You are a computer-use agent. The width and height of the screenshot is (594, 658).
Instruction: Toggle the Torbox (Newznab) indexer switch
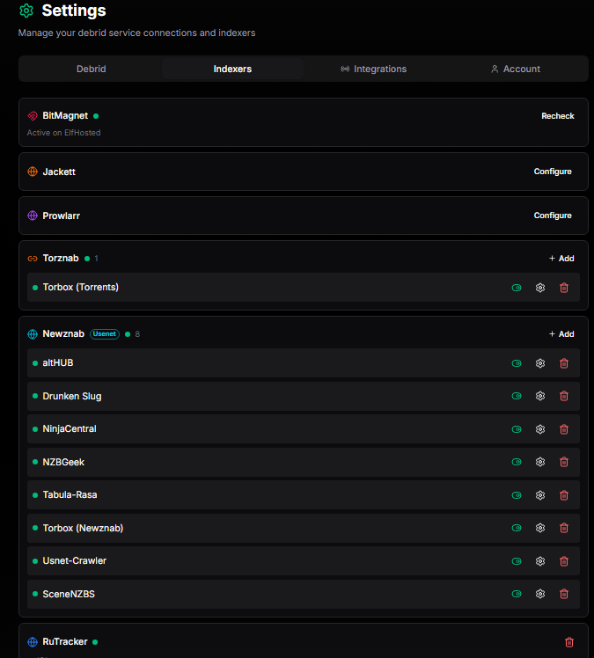pyautogui.click(x=517, y=528)
